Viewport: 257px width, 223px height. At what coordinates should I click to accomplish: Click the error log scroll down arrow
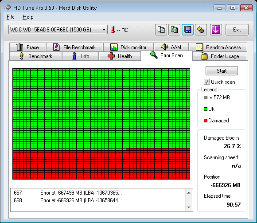coord(189,207)
